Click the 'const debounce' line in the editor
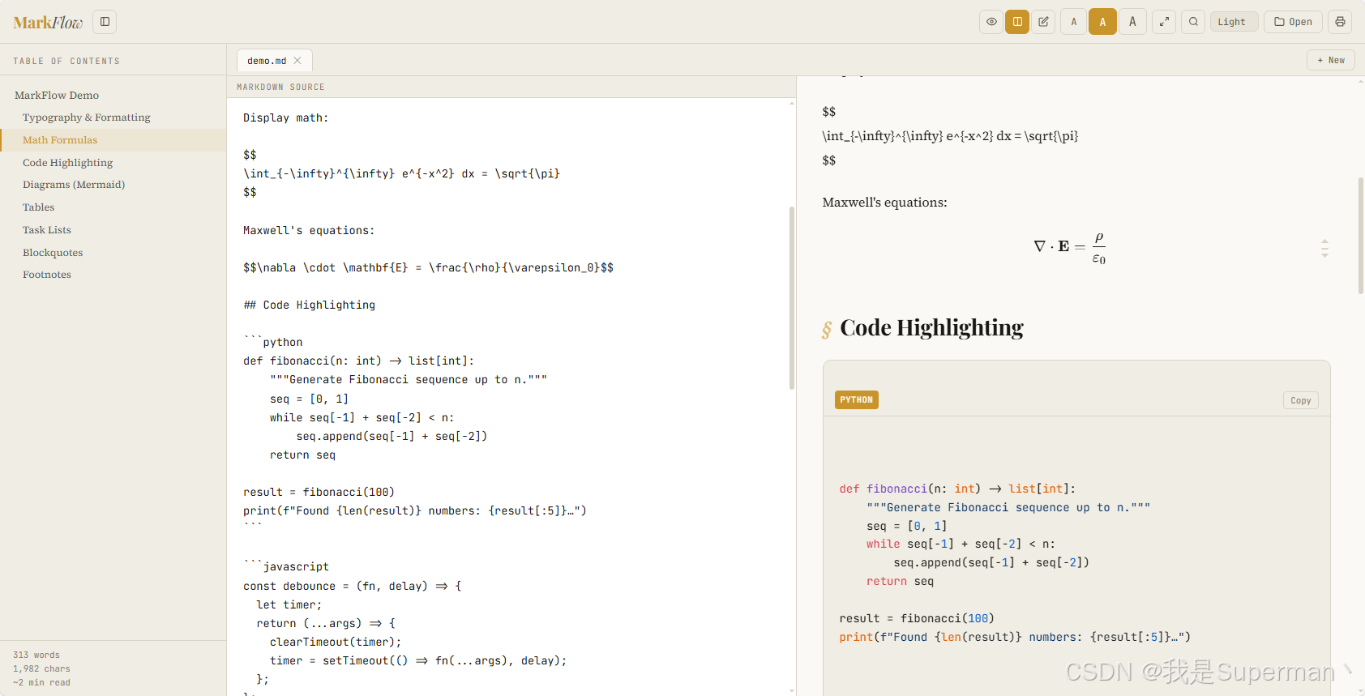 point(353,586)
